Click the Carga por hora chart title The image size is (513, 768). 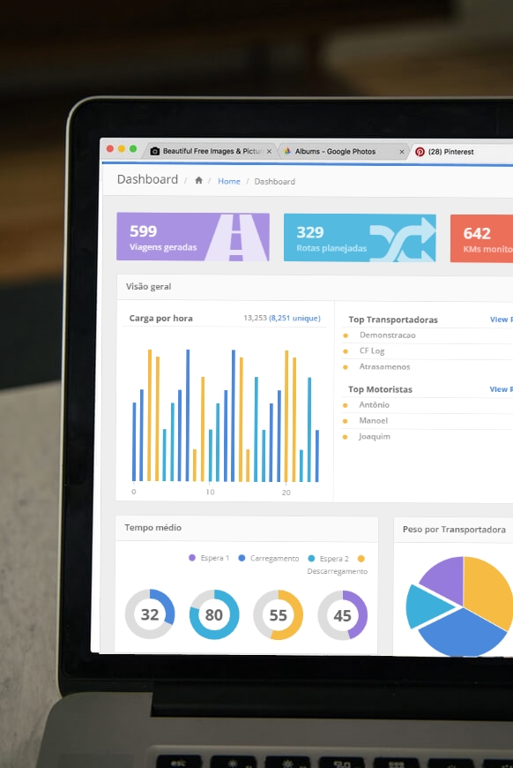point(161,318)
